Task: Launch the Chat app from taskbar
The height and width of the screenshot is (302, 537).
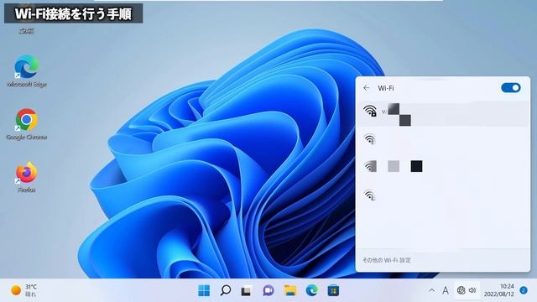Action: click(268, 291)
